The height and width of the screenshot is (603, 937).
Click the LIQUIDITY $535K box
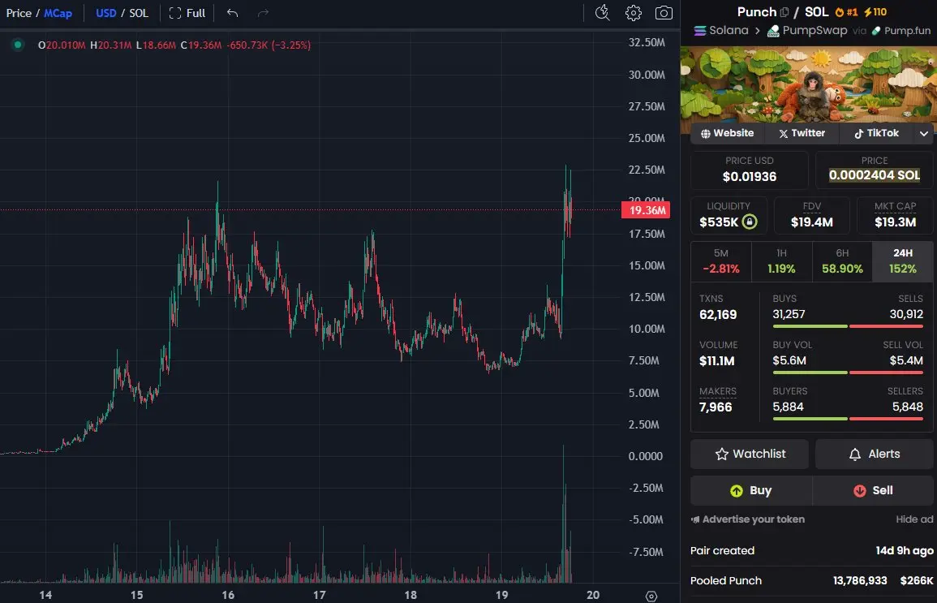729,215
